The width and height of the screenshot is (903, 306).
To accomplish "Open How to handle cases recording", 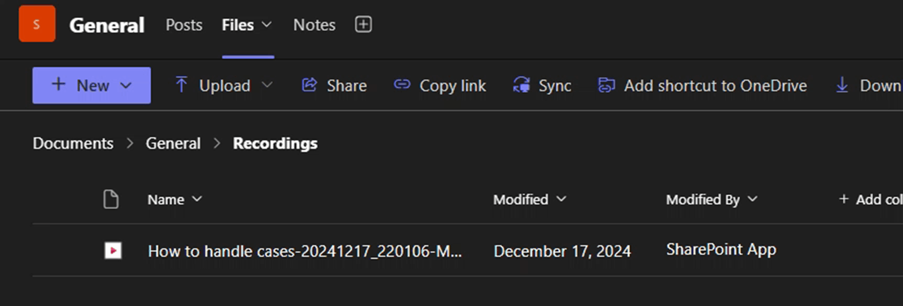I will pyautogui.click(x=305, y=251).
